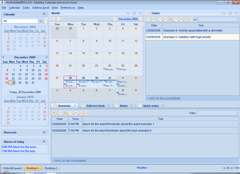Select the Example 6 task row
Viewport: 240px width, 174px height.
pyautogui.click(x=192, y=31)
